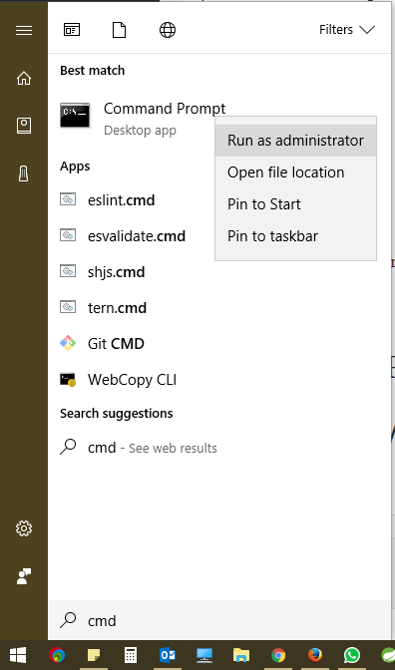Choose Run as administrator

point(296,141)
